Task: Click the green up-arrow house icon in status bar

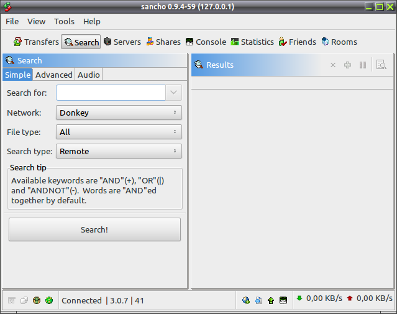Action: [271, 300]
